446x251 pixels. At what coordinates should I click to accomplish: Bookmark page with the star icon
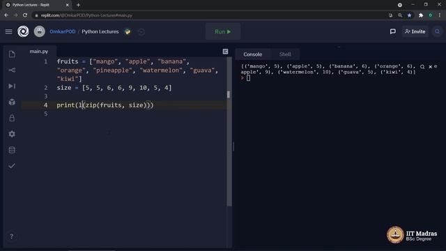point(409,15)
